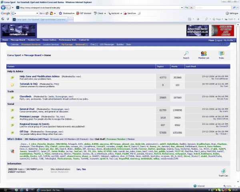Screen dimensions: 240x192
Task: Click the browser Back arrow button
Action: coord(3,7)
